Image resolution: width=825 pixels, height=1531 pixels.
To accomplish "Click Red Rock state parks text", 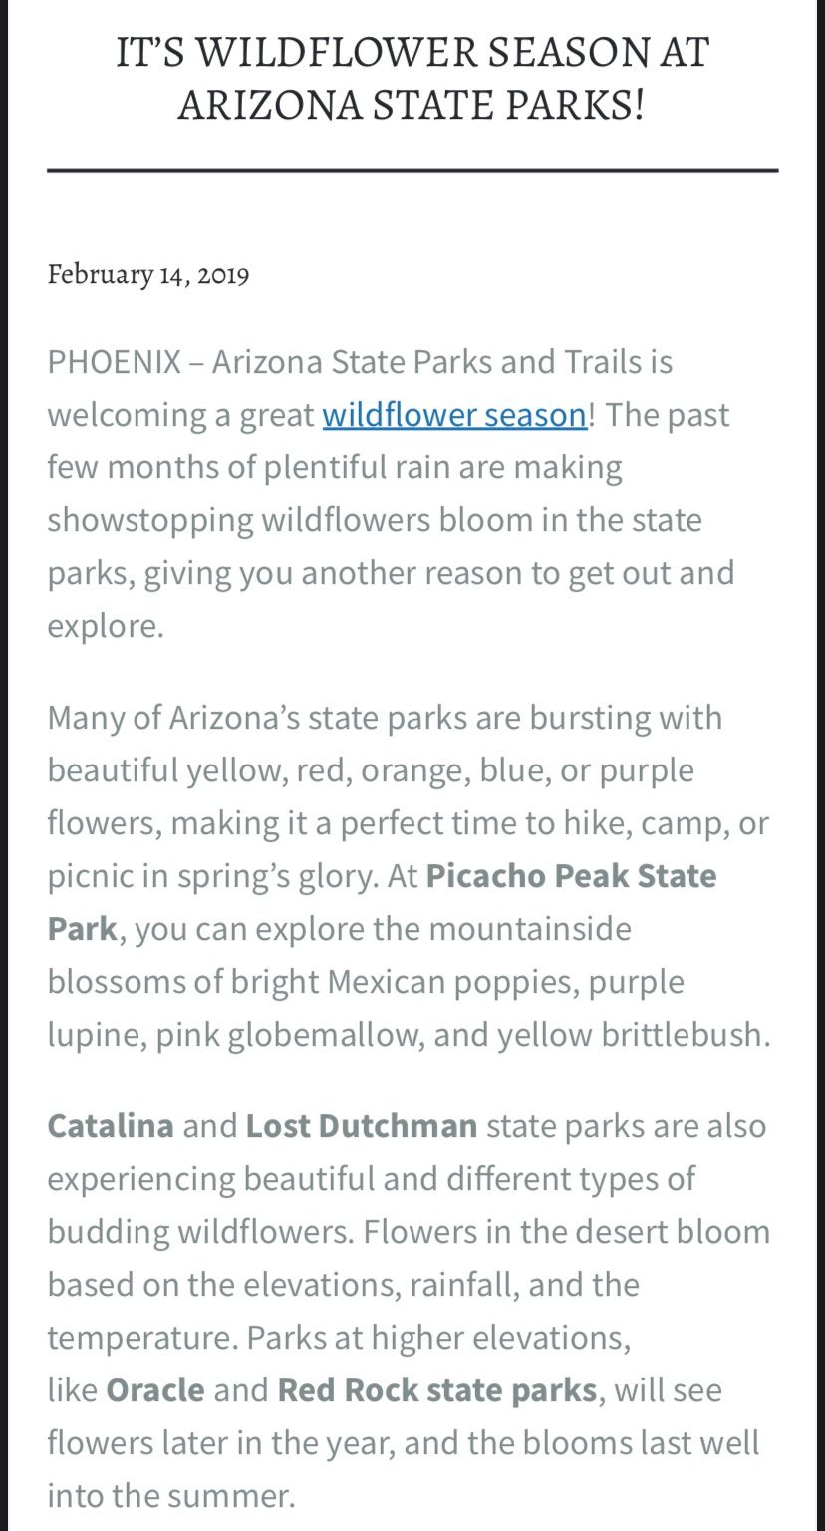I will point(437,1389).
